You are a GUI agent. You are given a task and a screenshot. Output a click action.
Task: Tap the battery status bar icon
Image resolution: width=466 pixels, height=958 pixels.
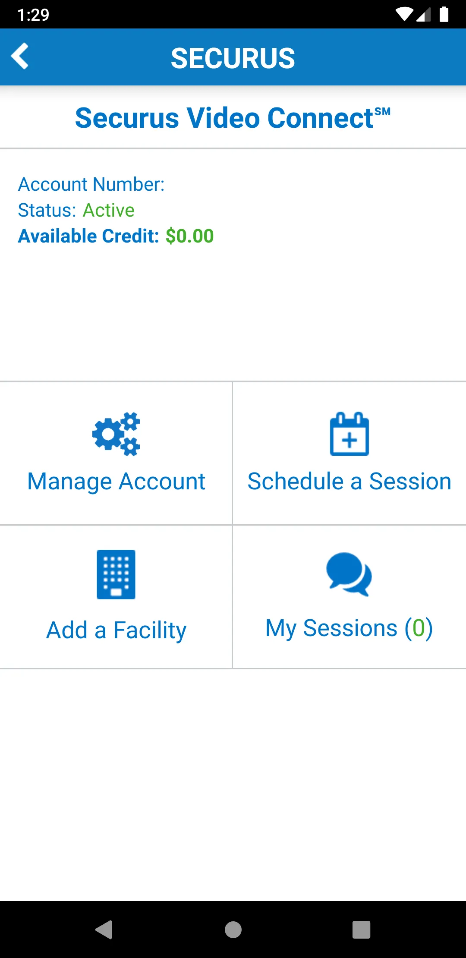(444, 14)
